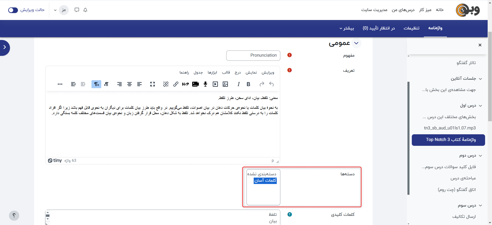Click the Bold formatting icon
Viewport: 492px width, 225px height.
pyautogui.click(x=248, y=84)
